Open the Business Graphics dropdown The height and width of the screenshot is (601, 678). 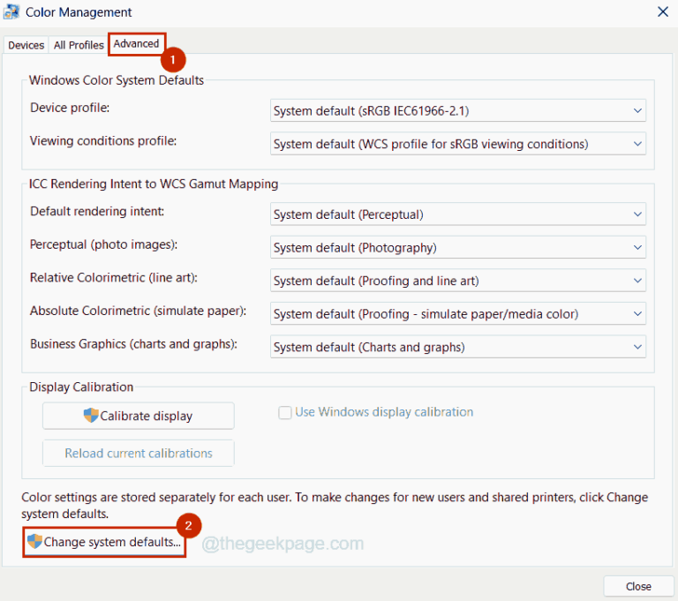coord(457,347)
